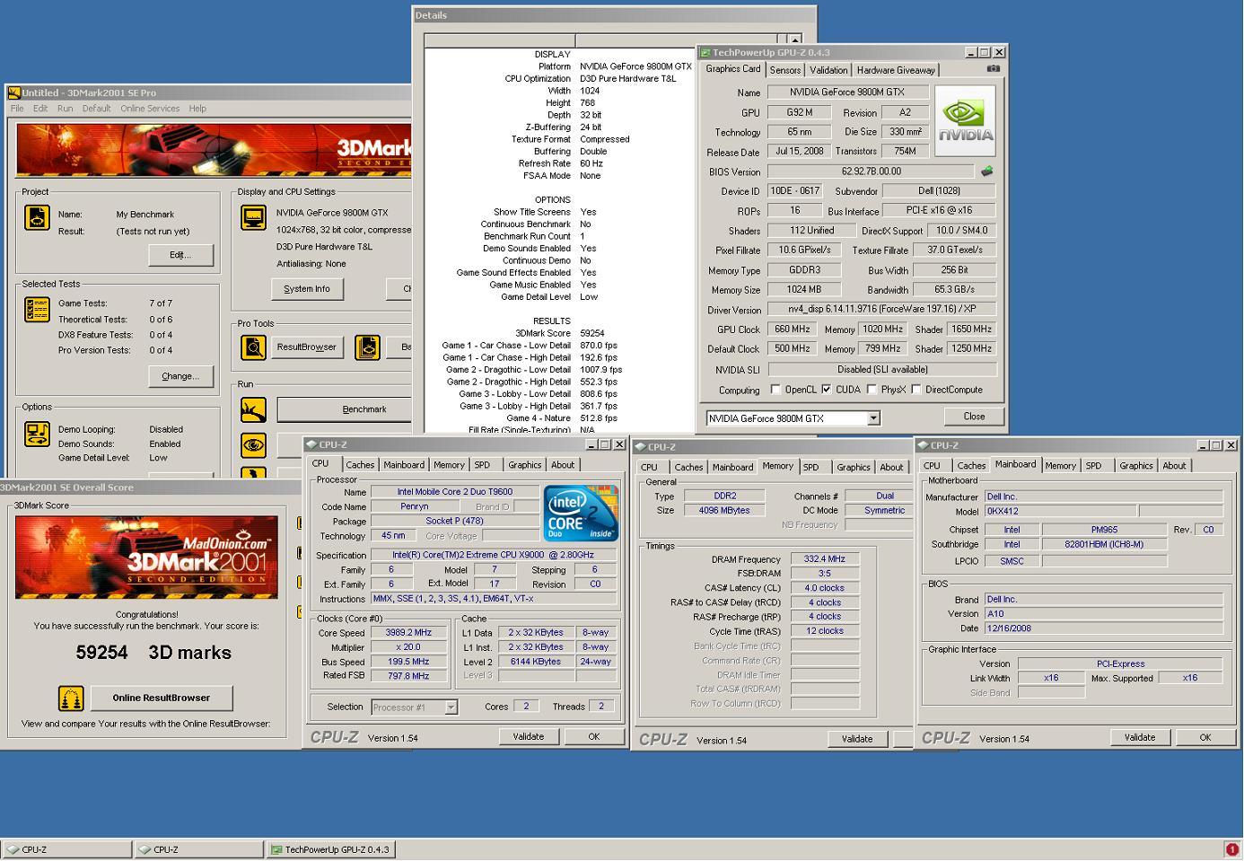Click the GPU-Z screenshot camera icon
This screenshot has height=861, width=1244.
click(993, 68)
